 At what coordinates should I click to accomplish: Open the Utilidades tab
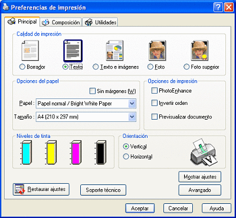100,22
